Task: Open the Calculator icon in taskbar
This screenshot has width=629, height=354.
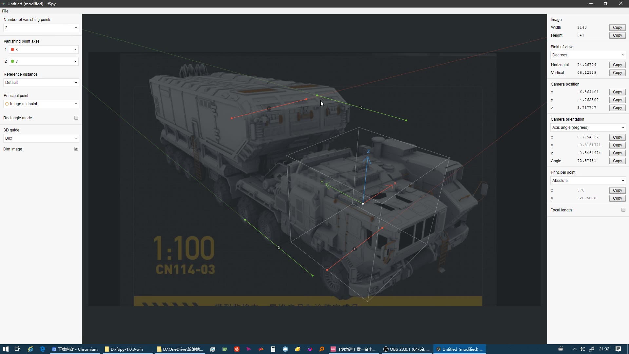Action: click(273, 349)
